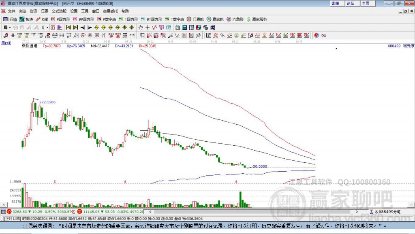The image size is (415, 234).
Task: Expand the 周 period dropdown arrow
Action: pos(10,28)
